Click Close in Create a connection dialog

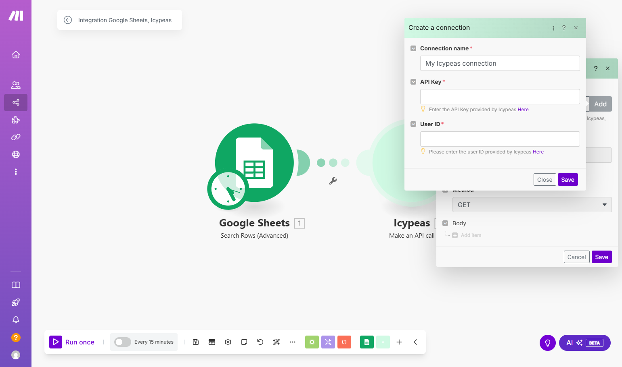545,180
